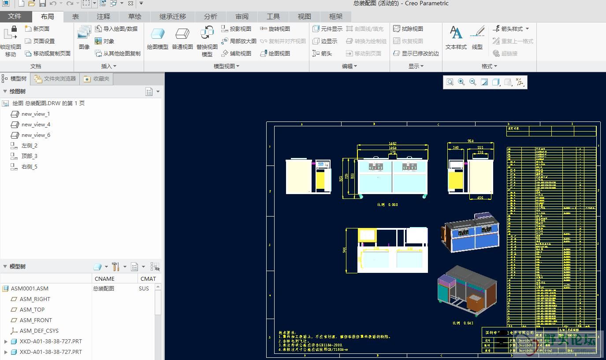
Task: Select 顶部_3 in drawing tree
Action: pos(30,156)
